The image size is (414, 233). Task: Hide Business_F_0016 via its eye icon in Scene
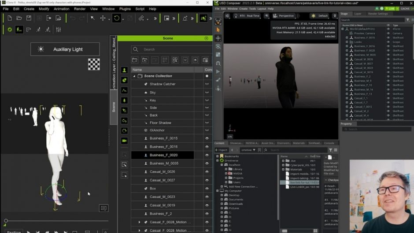pyautogui.click(x=207, y=147)
